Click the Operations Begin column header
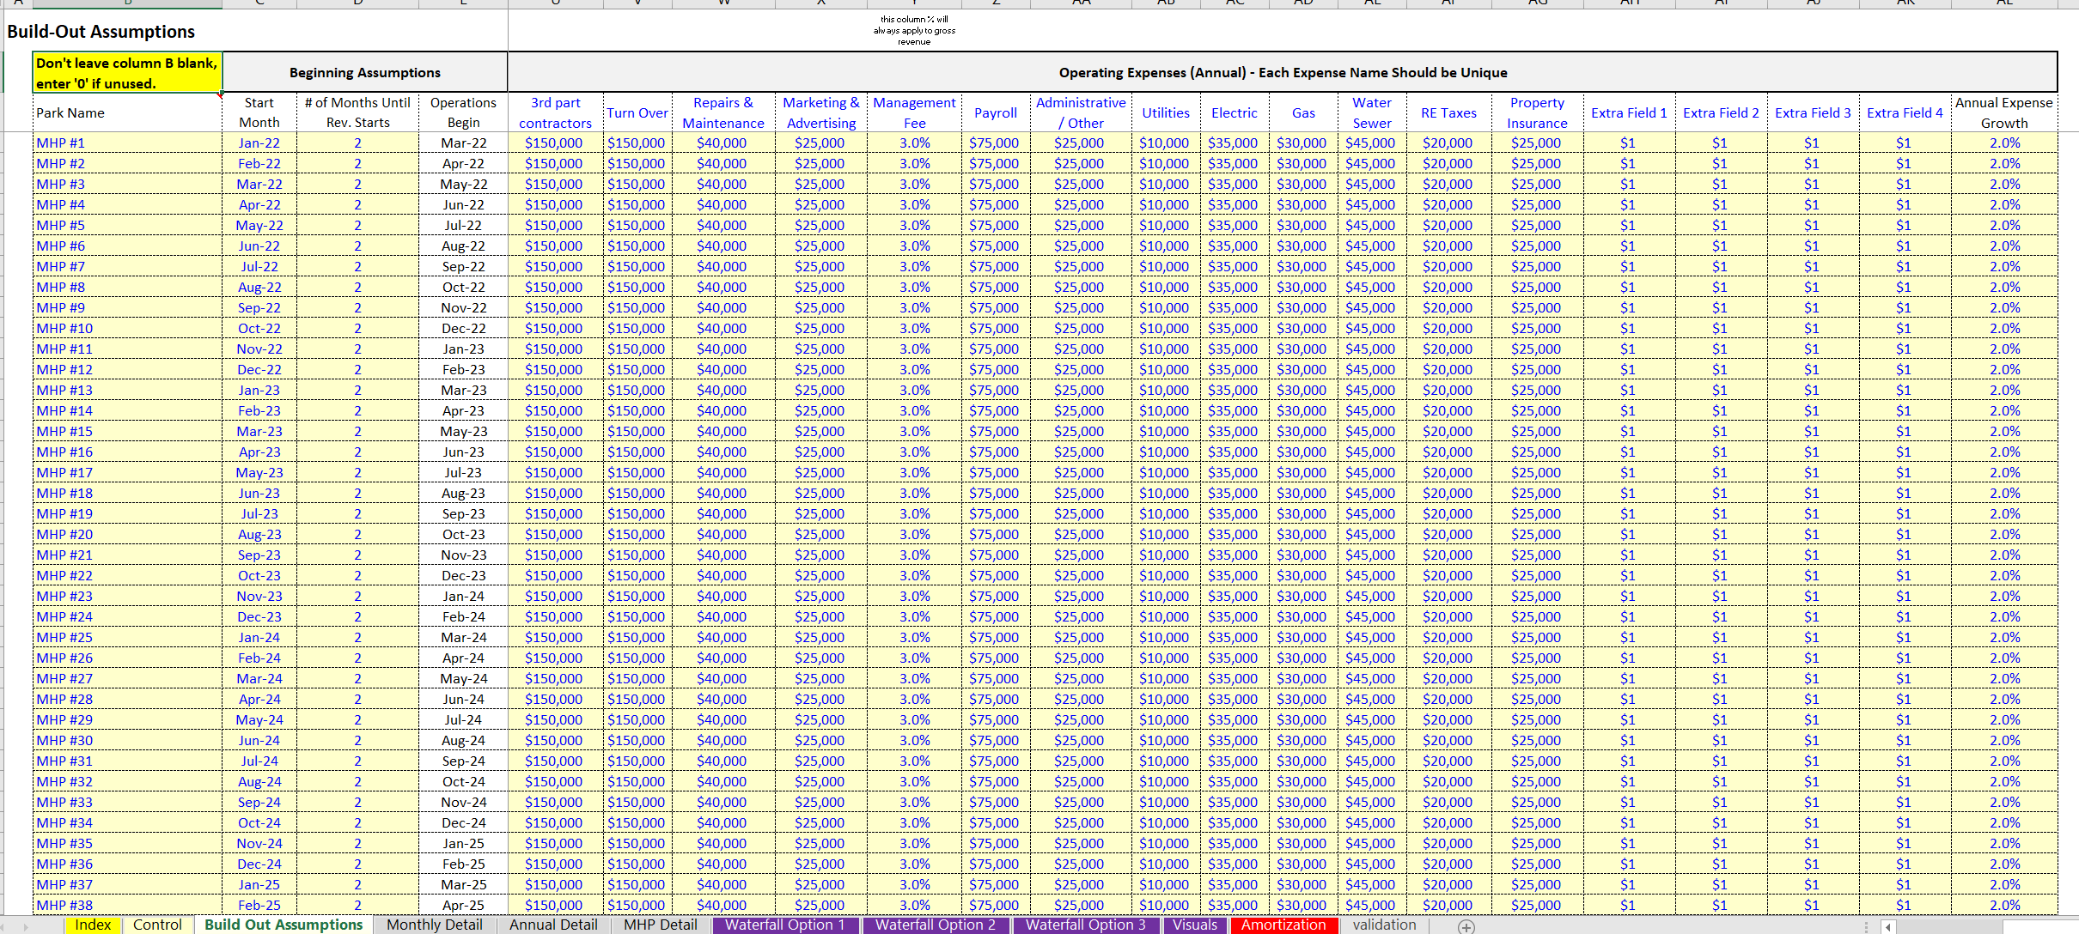This screenshot has height=934, width=2079. (463, 112)
